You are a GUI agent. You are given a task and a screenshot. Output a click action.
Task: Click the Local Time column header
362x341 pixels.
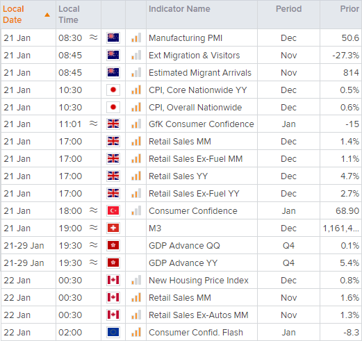coord(79,15)
